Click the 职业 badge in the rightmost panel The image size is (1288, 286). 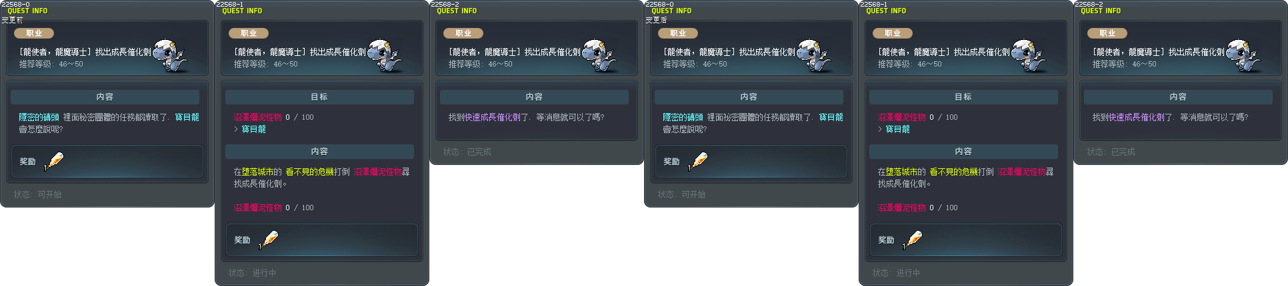pos(1107,33)
